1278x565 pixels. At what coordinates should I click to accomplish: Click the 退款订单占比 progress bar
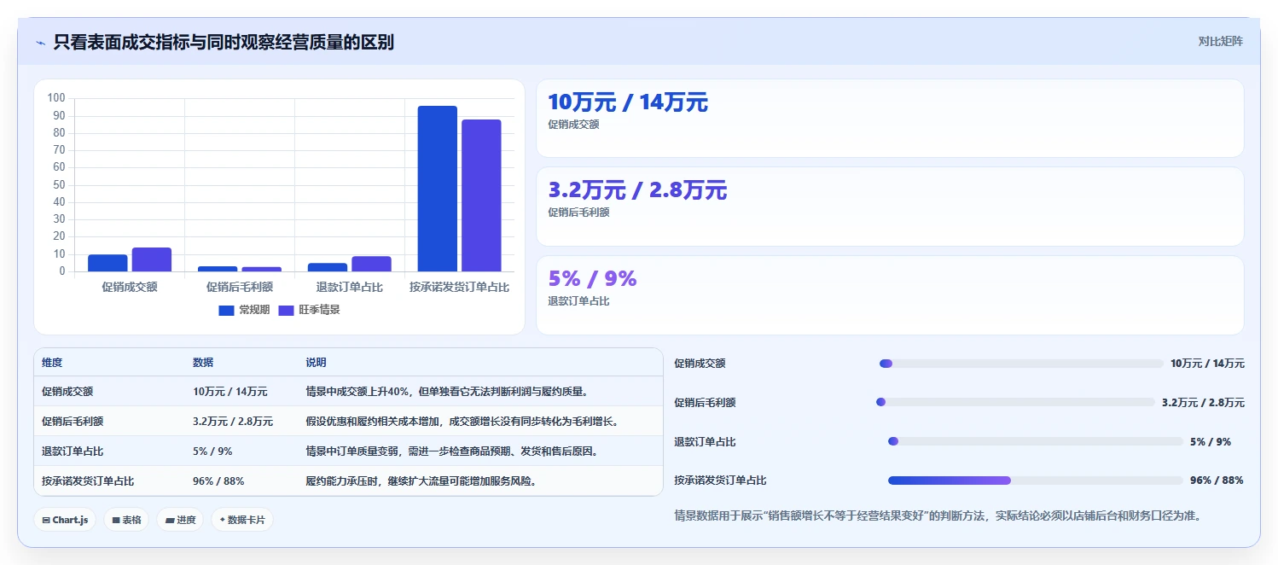1036,441
